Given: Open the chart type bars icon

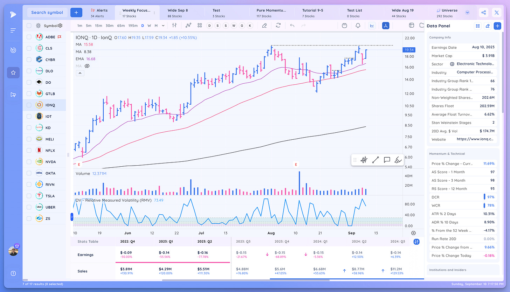Looking at the screenshot, I should tap(174, 26).
